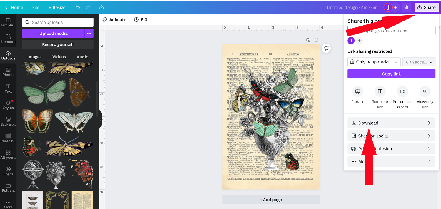Select the flower vase upload thumbnail
The height and width of the screenshot is (209, 441).
click(x=56, y=174)
